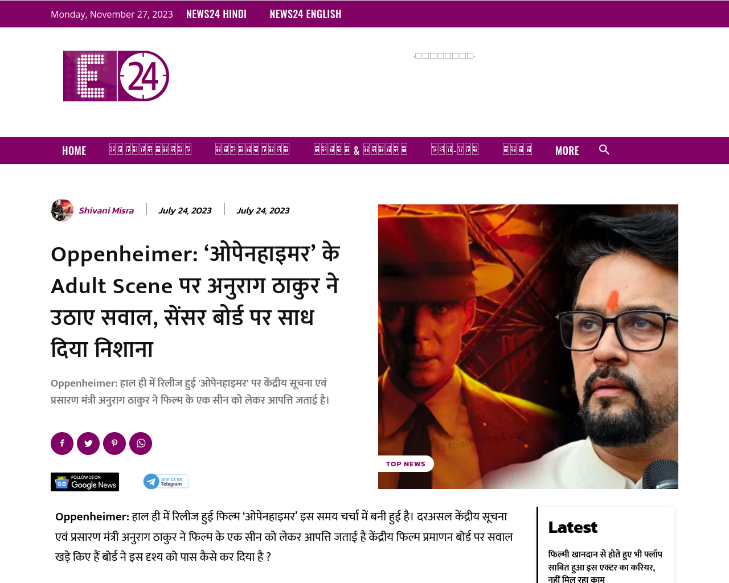Join the Telegram channel badge

(x=166, y=482)
